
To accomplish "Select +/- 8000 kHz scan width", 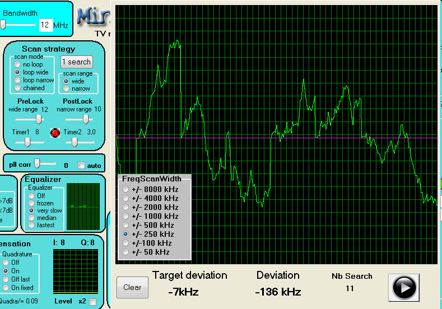I will [x=125, y=189].
